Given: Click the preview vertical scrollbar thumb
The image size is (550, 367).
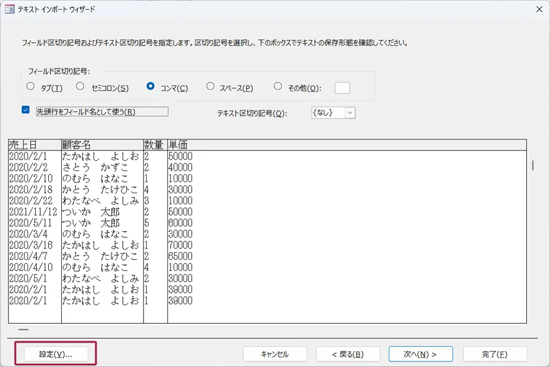Looking at the screenshot, I should point(533,165).
